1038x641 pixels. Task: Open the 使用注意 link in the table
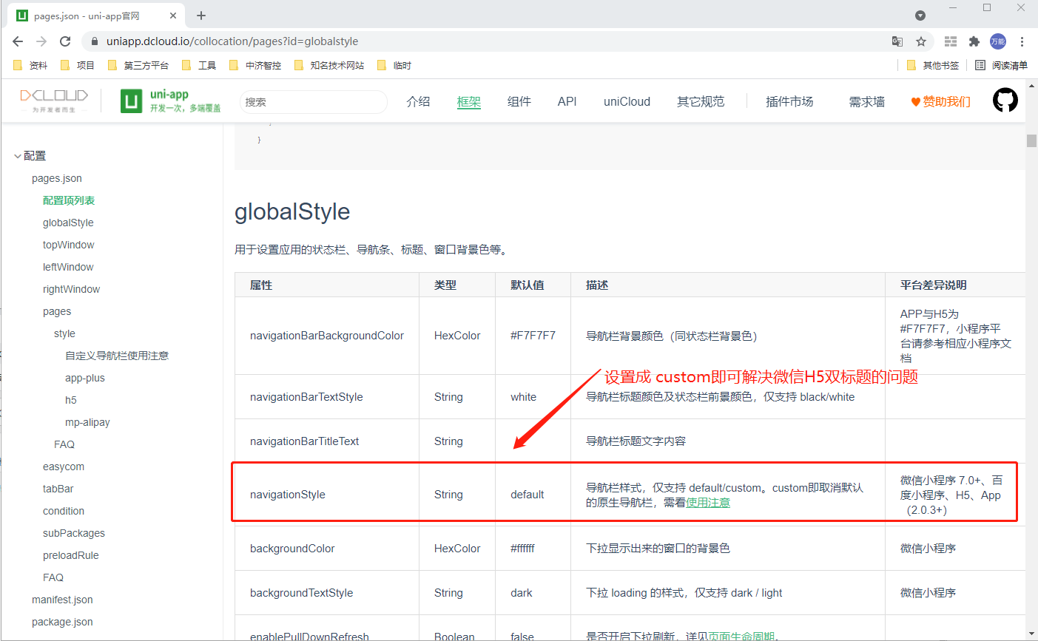(x=707, y=503)
